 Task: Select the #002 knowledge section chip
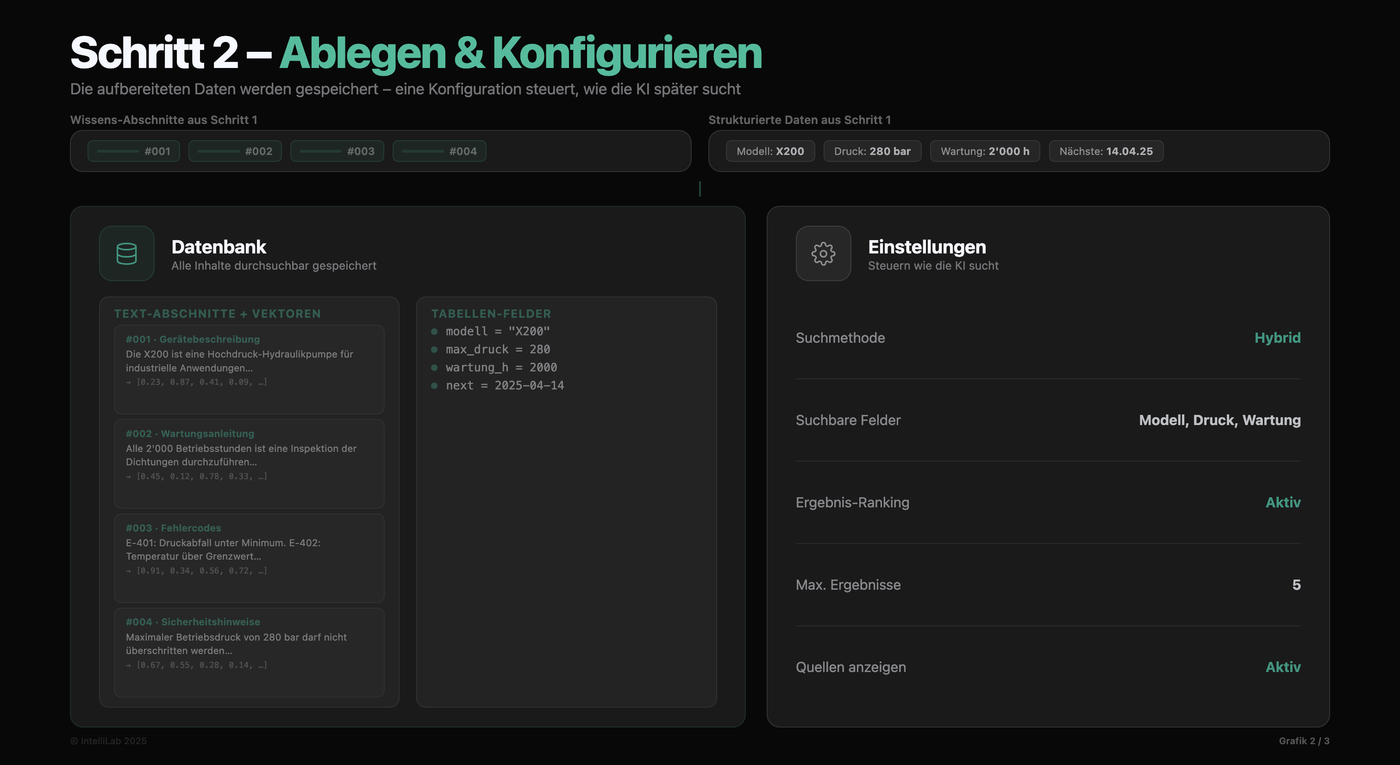pos(235,152)
